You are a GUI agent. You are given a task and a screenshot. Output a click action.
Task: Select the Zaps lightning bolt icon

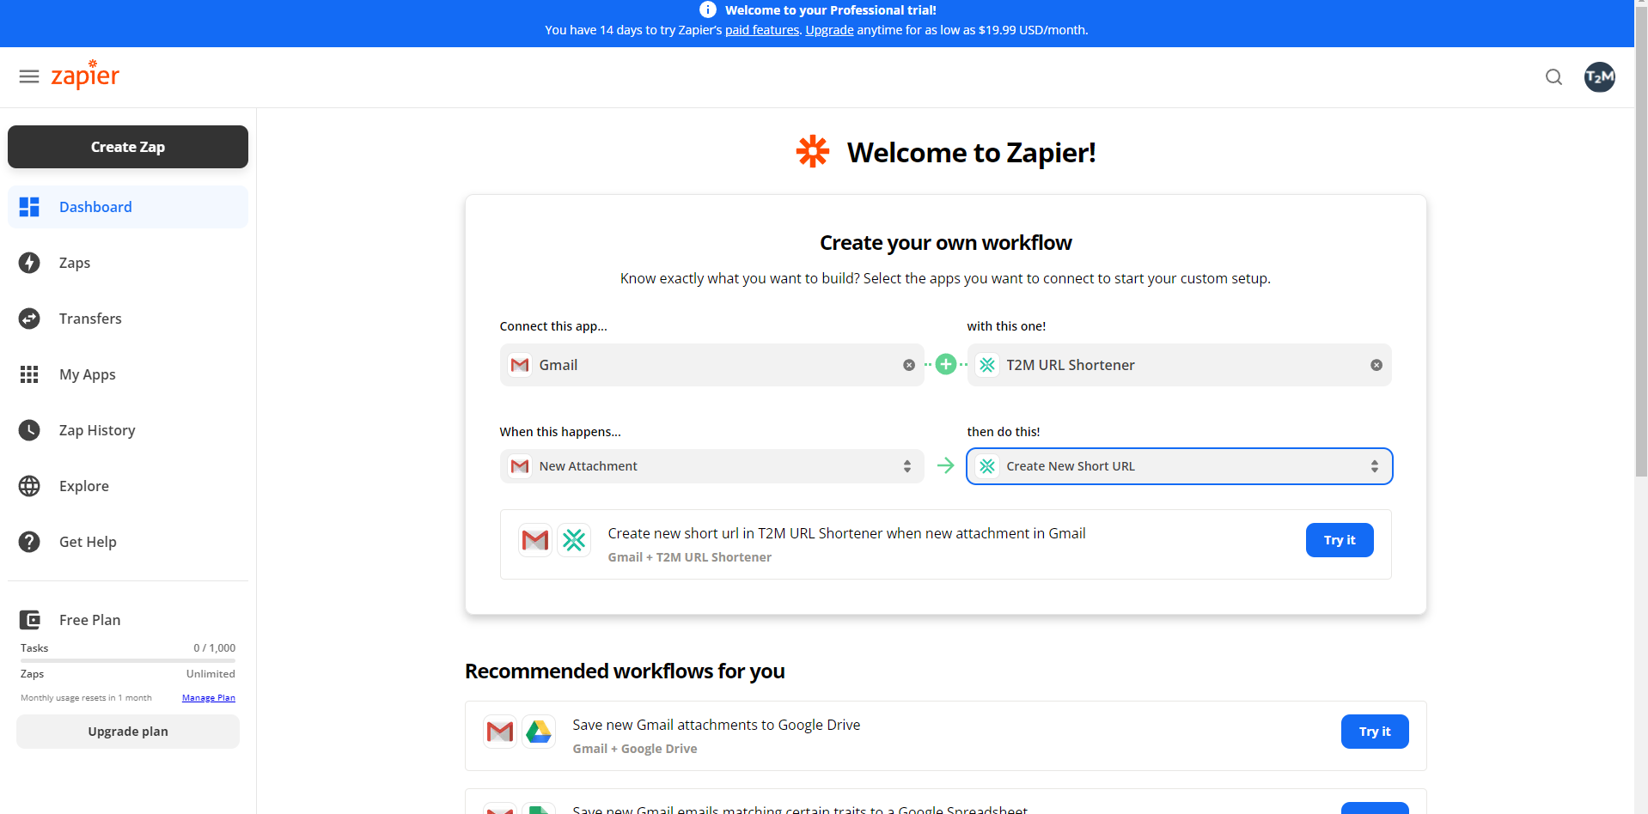pyautogui.click(x=29, y=263)
